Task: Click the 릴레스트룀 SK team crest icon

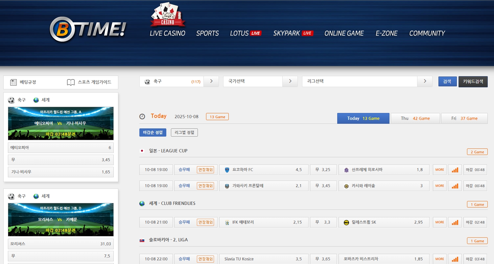Action: click(x=346, y=222)
